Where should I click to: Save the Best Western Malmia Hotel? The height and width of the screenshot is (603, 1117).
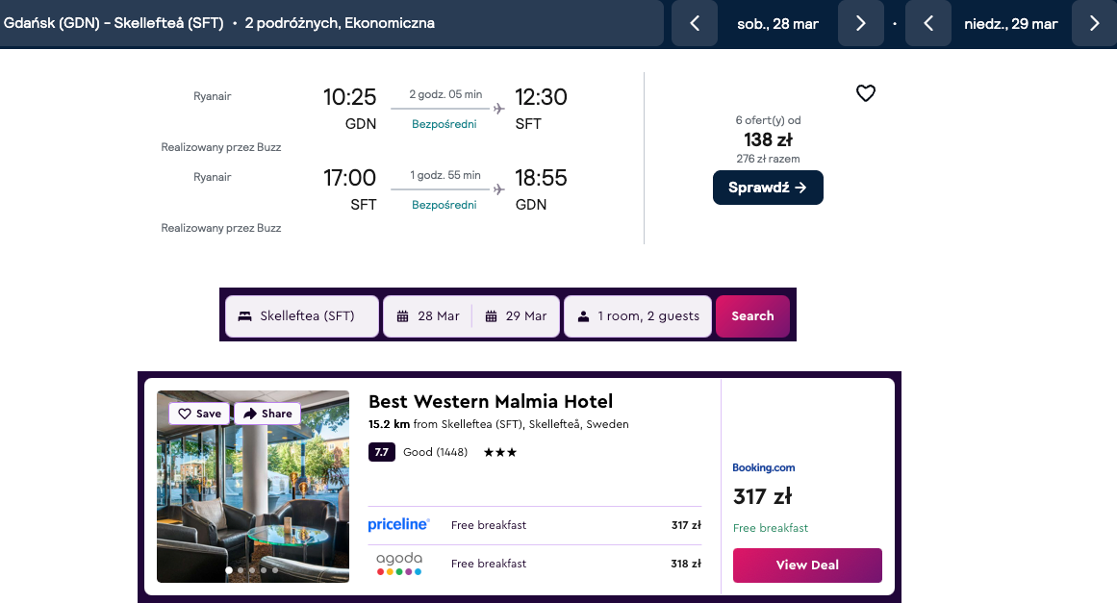(200, 414)
